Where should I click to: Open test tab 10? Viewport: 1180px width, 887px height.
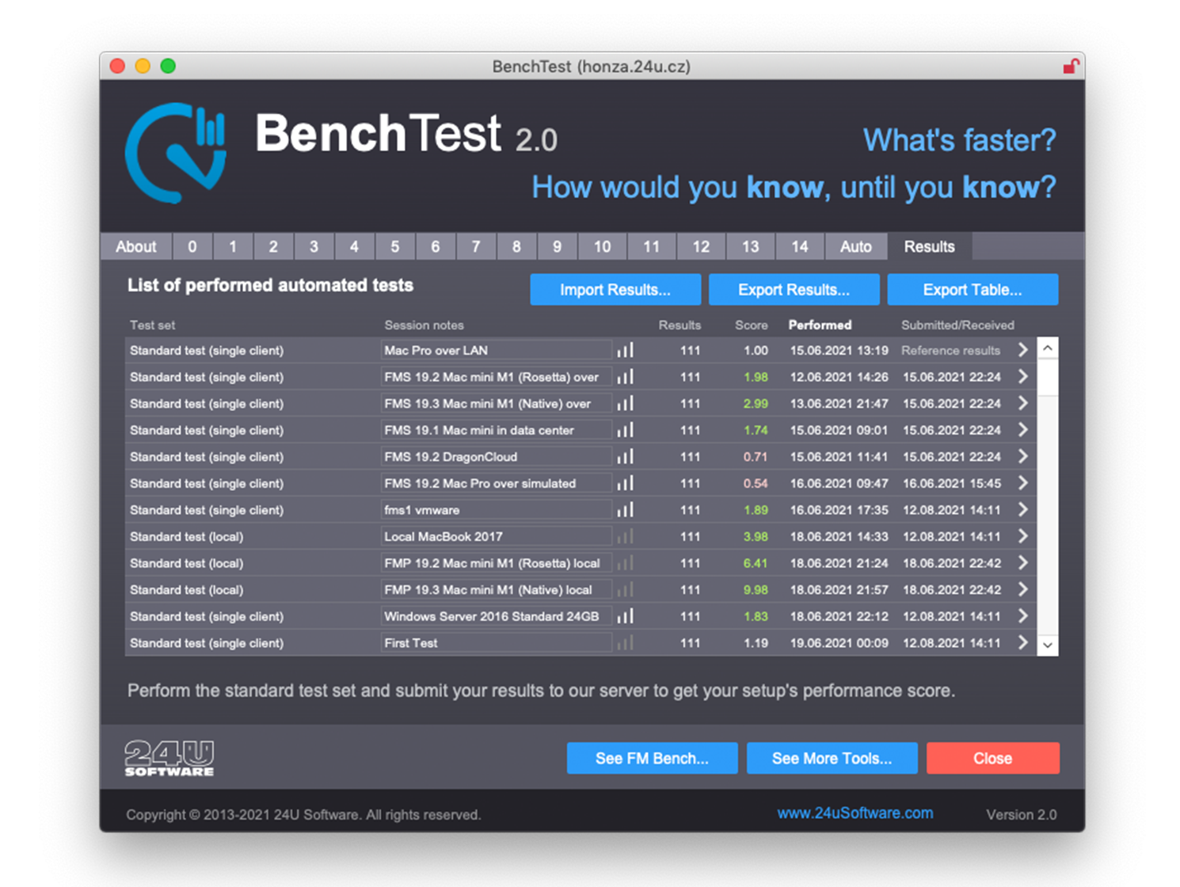pyautogui.click(x=602, y=246)
